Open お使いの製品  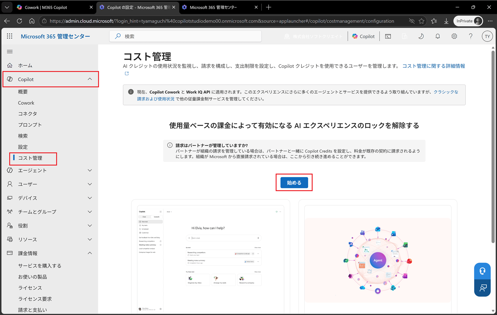(32, 277)
